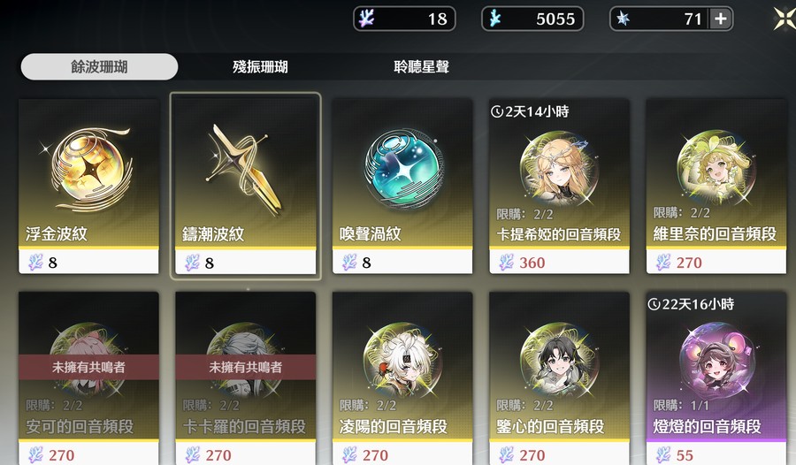Image resolution: width=796 pixels, height=465 pixels.
Task: Click the 8 price under 浮金波紋
Action: click(53, 263)
